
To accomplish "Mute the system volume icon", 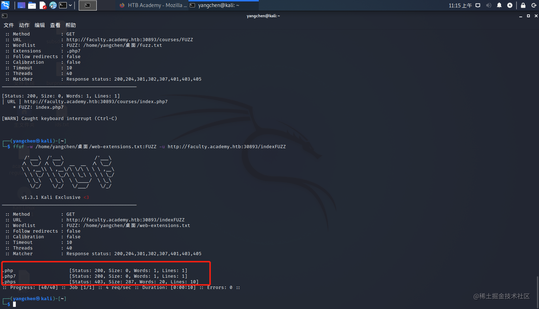I will pos(489,5).
